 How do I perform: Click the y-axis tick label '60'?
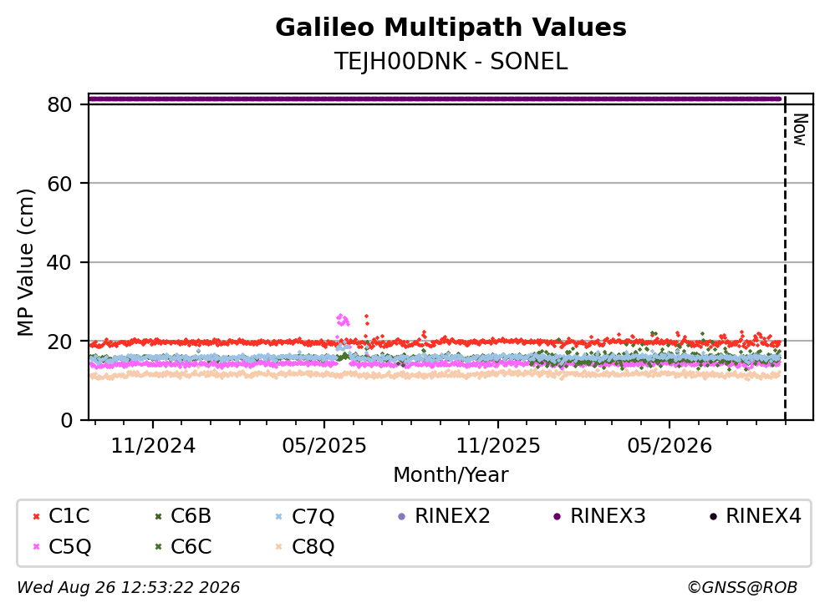click(x=59, y=184)
